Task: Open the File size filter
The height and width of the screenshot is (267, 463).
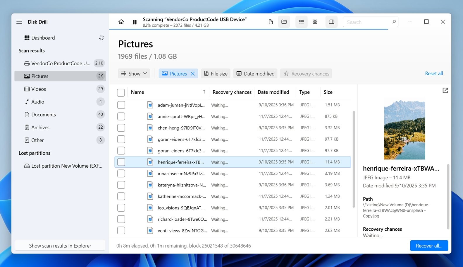Action: 216,74
